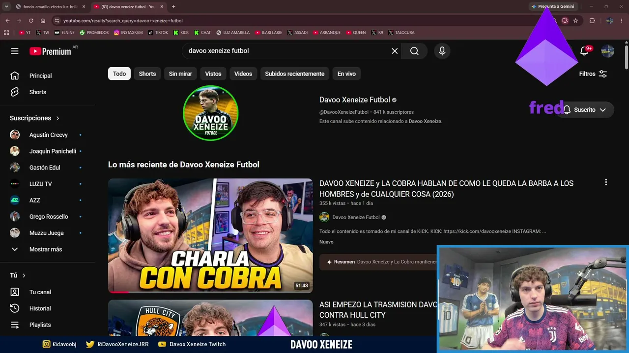Open the Tú section arrow
Screen dimensions: 629x353
tap(24, 276)
